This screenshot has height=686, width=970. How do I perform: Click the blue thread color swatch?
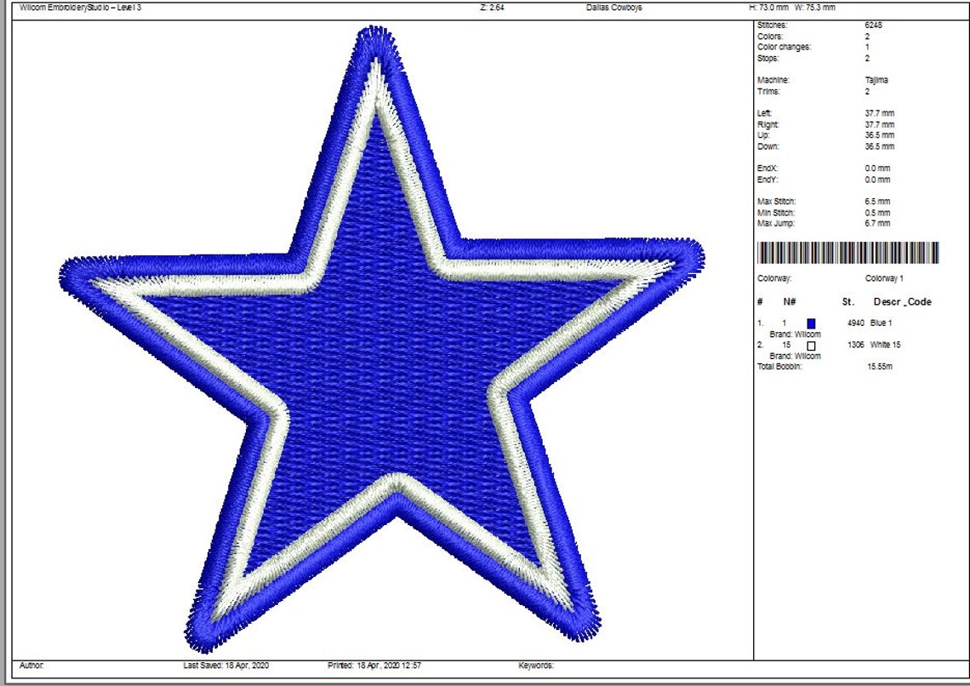[x=812, y=323]
